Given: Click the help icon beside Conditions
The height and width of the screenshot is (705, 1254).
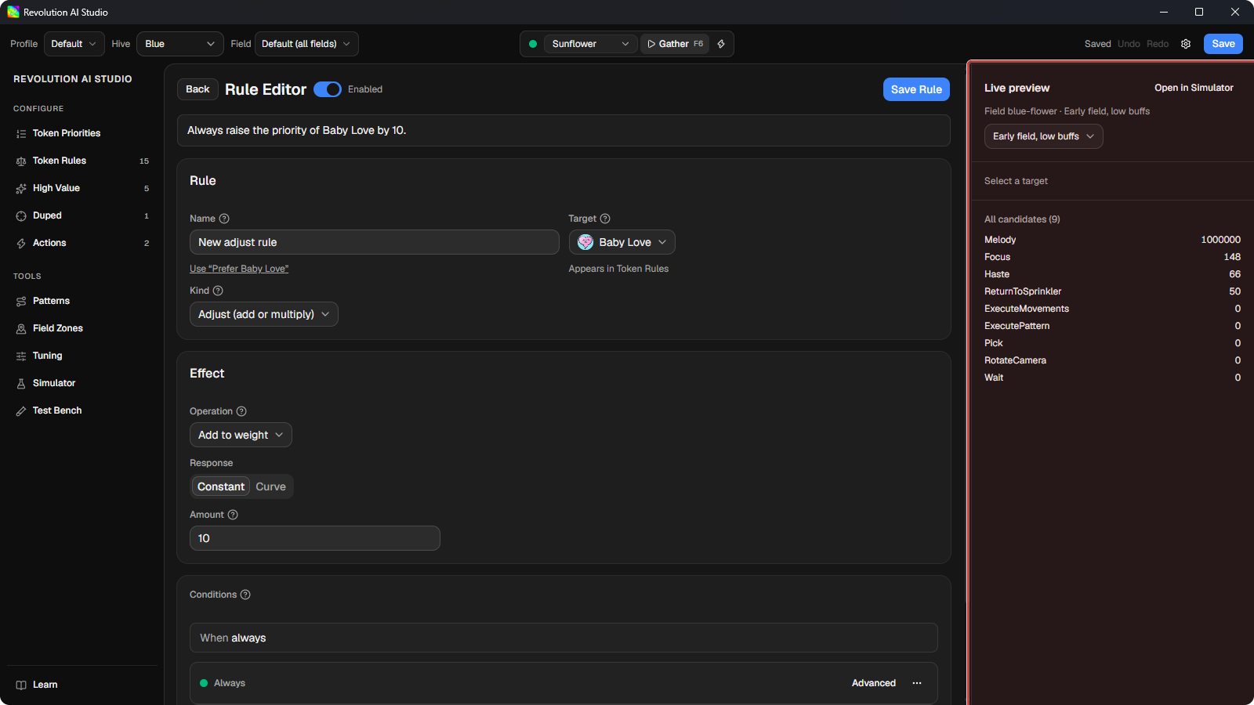Looking at the screenshot, I should click(245, 595).
